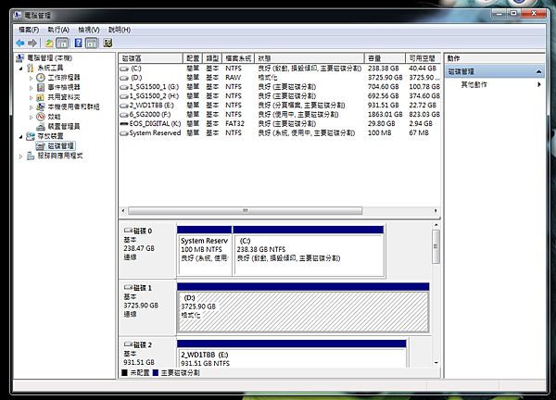
Task: Select 磁碟管理 in the console tree
Action: click(x=56, y=146)
